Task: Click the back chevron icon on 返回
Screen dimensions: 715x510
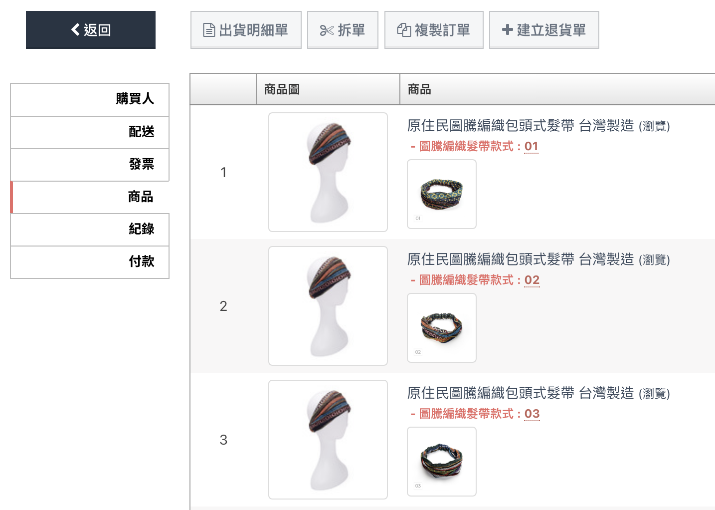Action: [75, 30]
